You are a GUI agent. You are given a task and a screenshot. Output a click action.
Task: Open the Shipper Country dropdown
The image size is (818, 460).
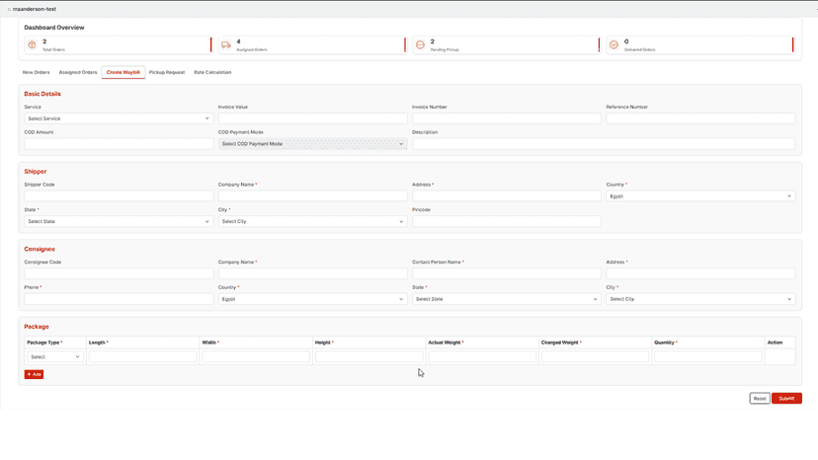point(700,196)
